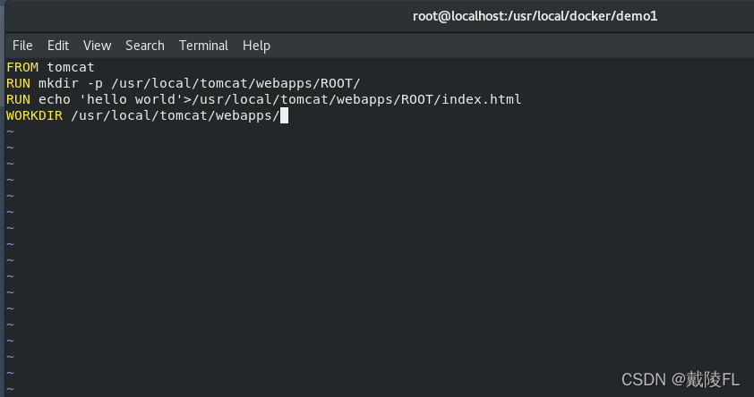Click the FROM keyword on first line

22,67
